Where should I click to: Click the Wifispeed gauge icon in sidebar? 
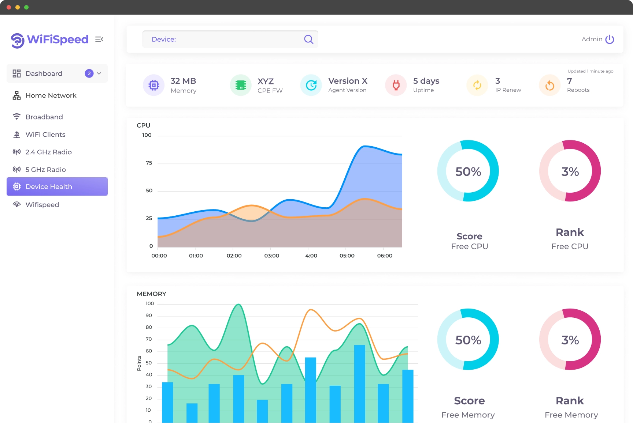point(17,204)
